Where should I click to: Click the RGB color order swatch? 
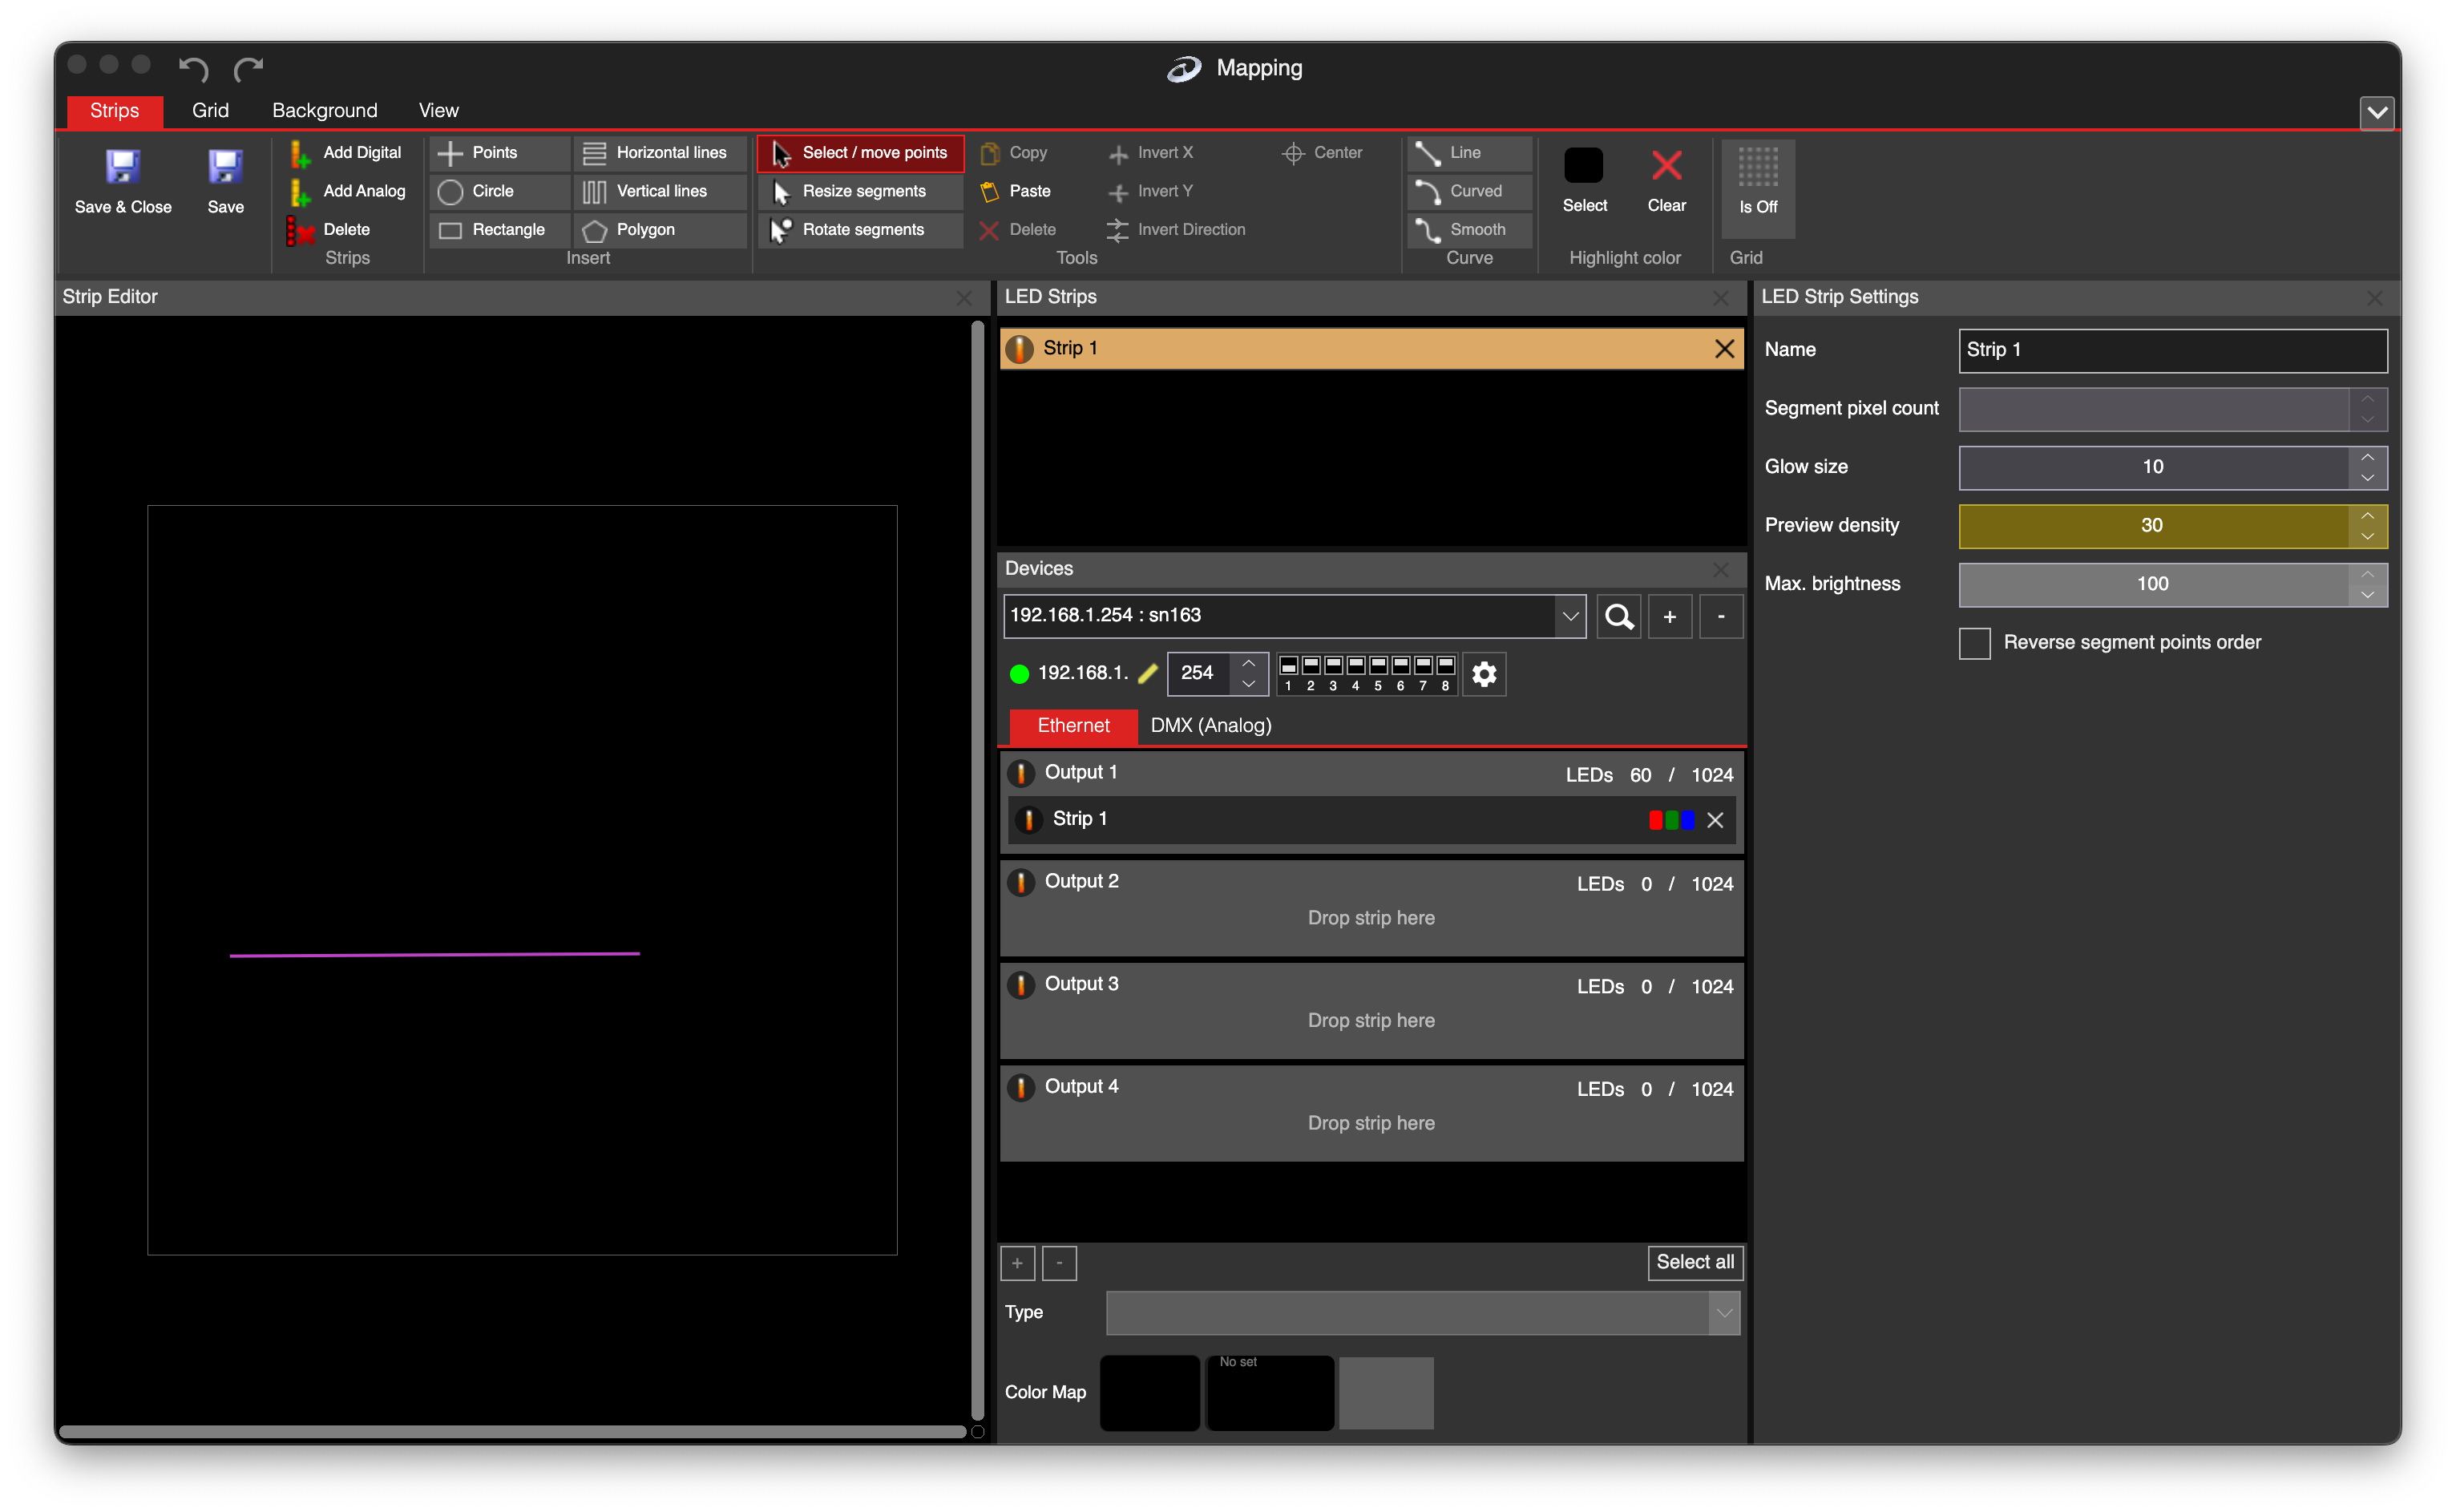tap(1671, 821)
